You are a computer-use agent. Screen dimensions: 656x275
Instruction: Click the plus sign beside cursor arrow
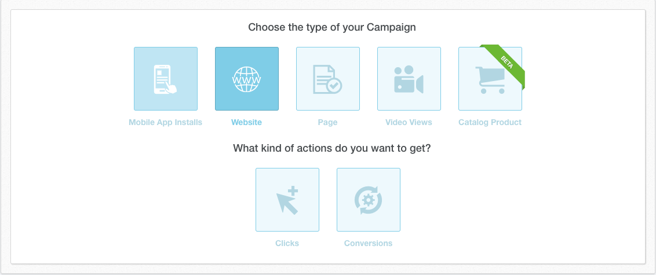pos(293,192)
